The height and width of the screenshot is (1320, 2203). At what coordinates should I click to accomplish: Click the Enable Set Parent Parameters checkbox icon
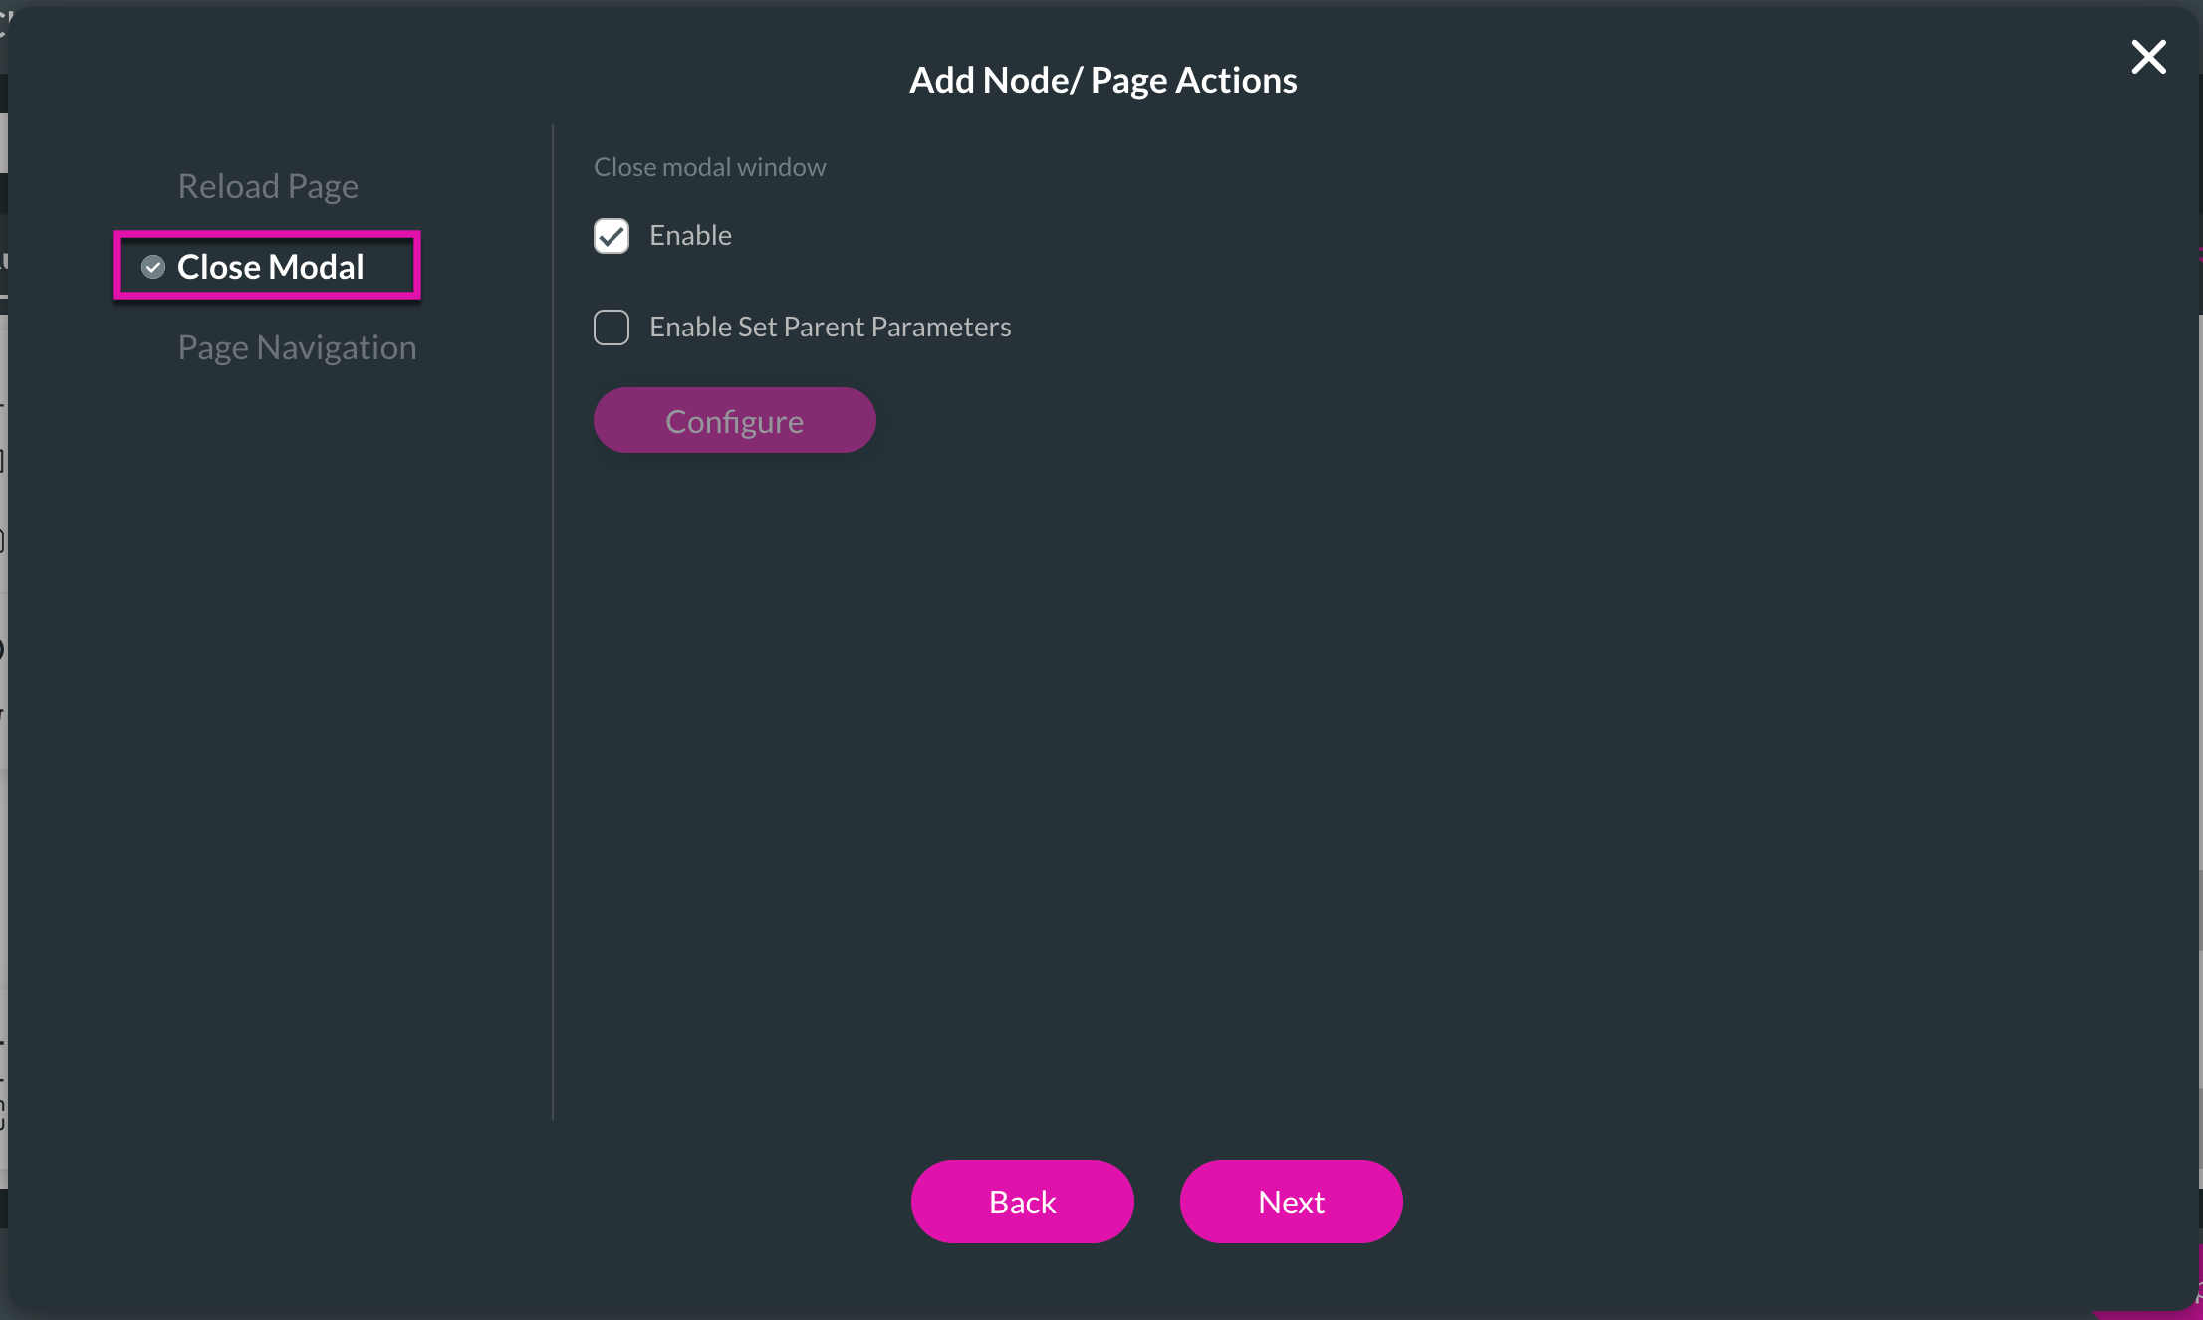point(612,327)
